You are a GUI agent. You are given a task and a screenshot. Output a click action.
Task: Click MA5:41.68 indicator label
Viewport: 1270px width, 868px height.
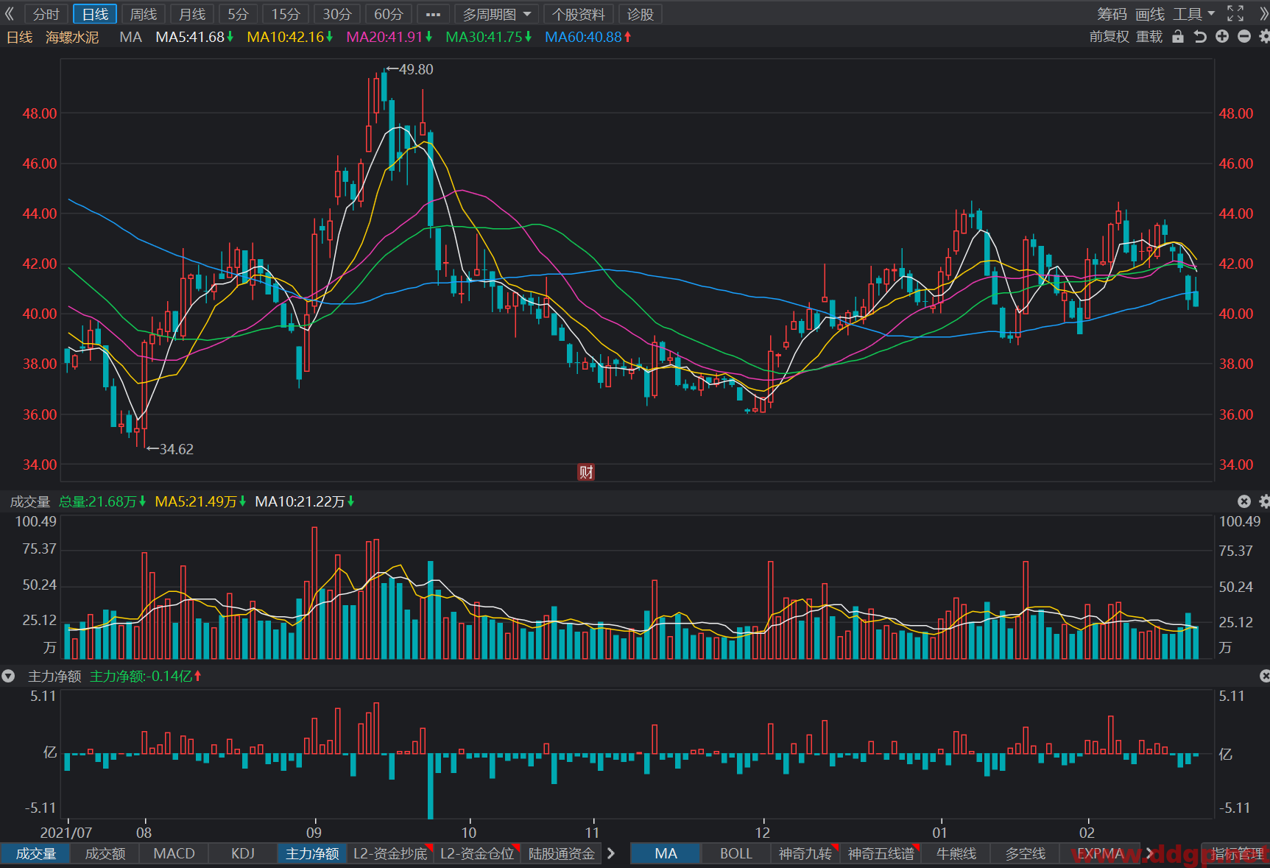pyautogui.click(x=194, y=37)
